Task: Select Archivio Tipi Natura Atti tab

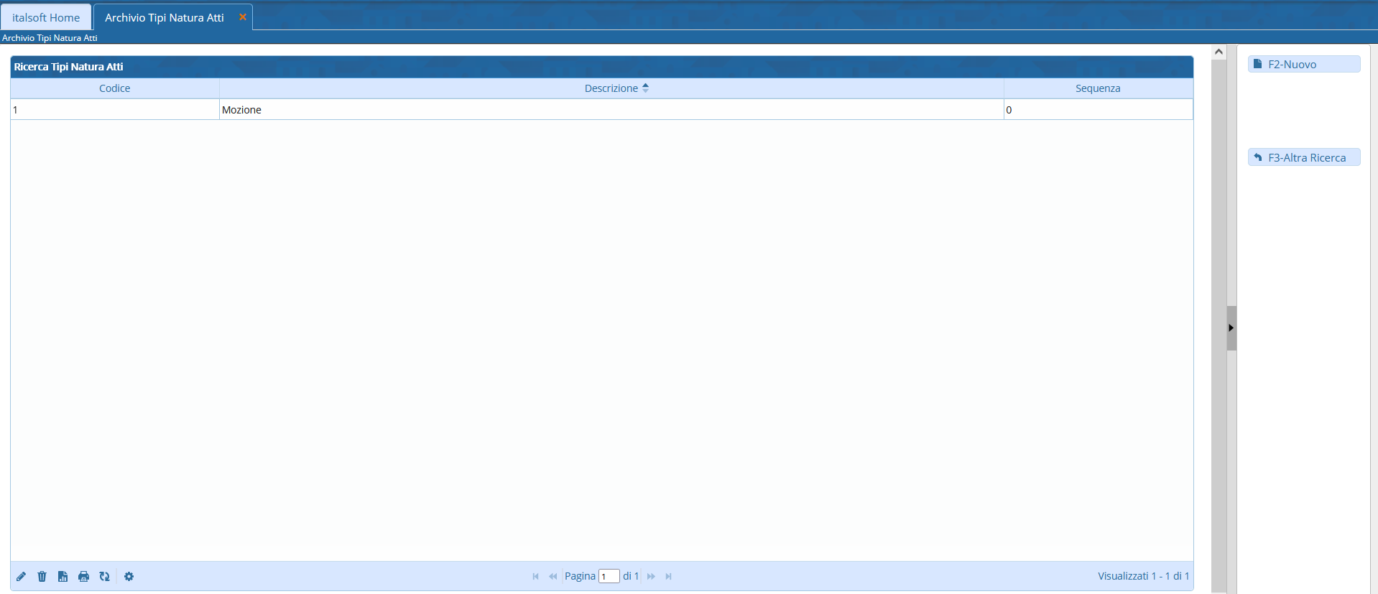Action: point(165,17)
